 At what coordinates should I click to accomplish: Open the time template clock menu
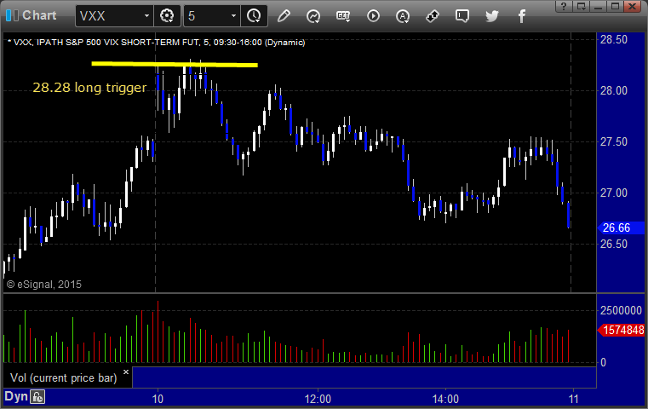tap(254, 16)
